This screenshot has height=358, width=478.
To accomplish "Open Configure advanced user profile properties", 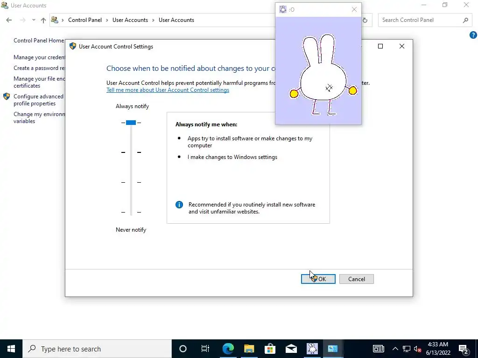I will click(x=38, y=100).
